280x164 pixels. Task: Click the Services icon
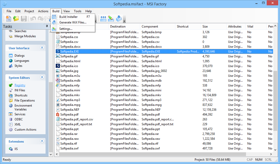click(x=11, y=114)
